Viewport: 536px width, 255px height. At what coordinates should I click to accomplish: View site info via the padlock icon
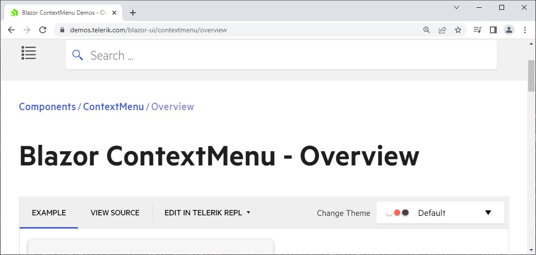[62, 30]
